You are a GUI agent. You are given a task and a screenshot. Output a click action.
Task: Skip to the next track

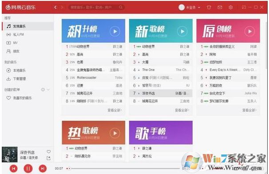coord(43,169)
